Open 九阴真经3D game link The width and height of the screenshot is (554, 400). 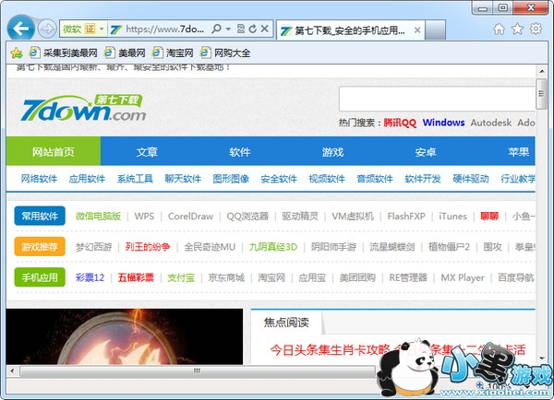(273, 247)
